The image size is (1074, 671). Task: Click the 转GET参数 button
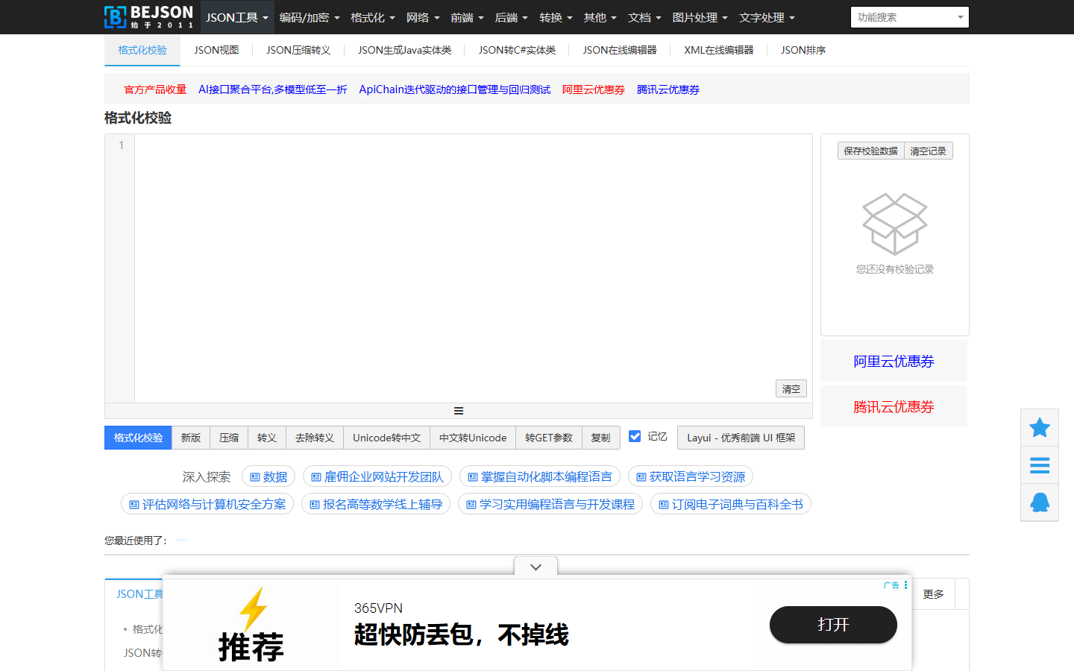[x=549, y=438]
